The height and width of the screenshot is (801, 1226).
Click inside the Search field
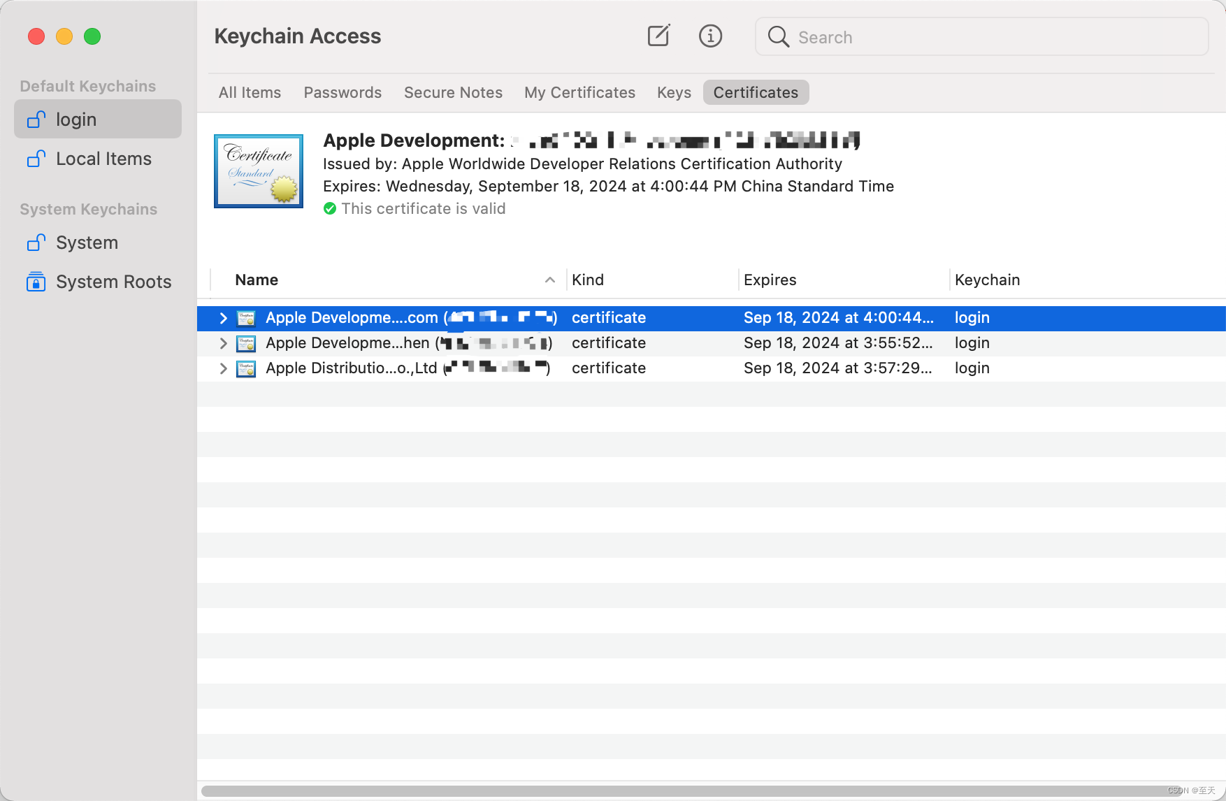[x=981, y=37]
